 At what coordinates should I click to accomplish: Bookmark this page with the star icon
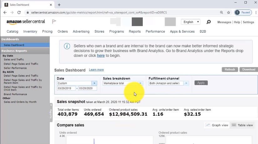(x=229, y=12)
